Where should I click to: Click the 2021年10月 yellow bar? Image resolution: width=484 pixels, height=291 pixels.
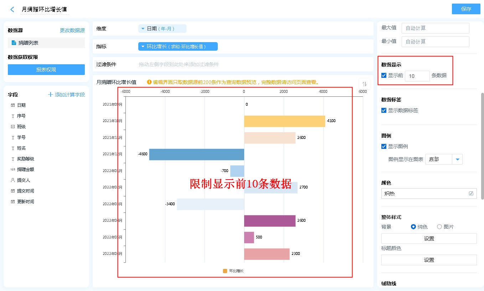tap(284, 121)
